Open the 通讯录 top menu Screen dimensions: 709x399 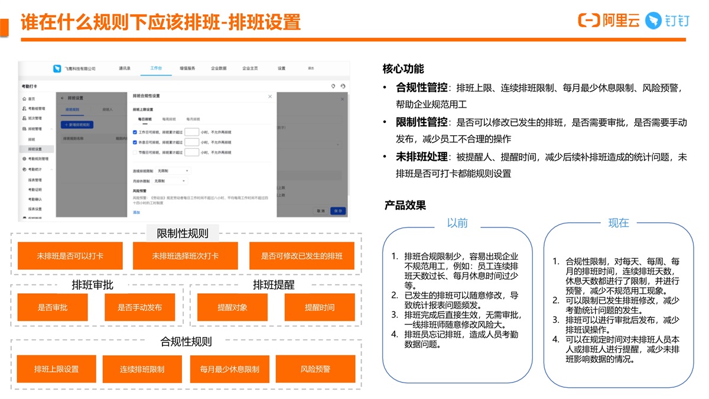point(124,69)
